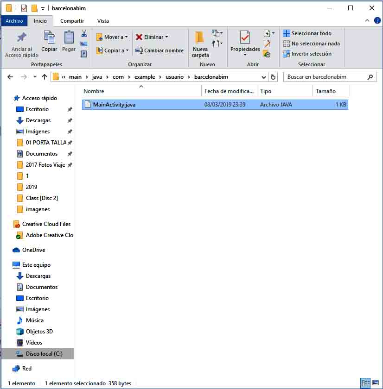Refresh the folder using the address bar reload icon
The width and height of the screenshot is (383, 389).
click(273, 77)
